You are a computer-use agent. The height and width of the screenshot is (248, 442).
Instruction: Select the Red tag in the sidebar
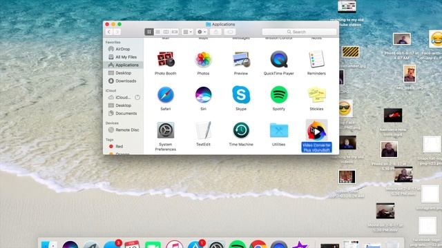tap(124, 146)
